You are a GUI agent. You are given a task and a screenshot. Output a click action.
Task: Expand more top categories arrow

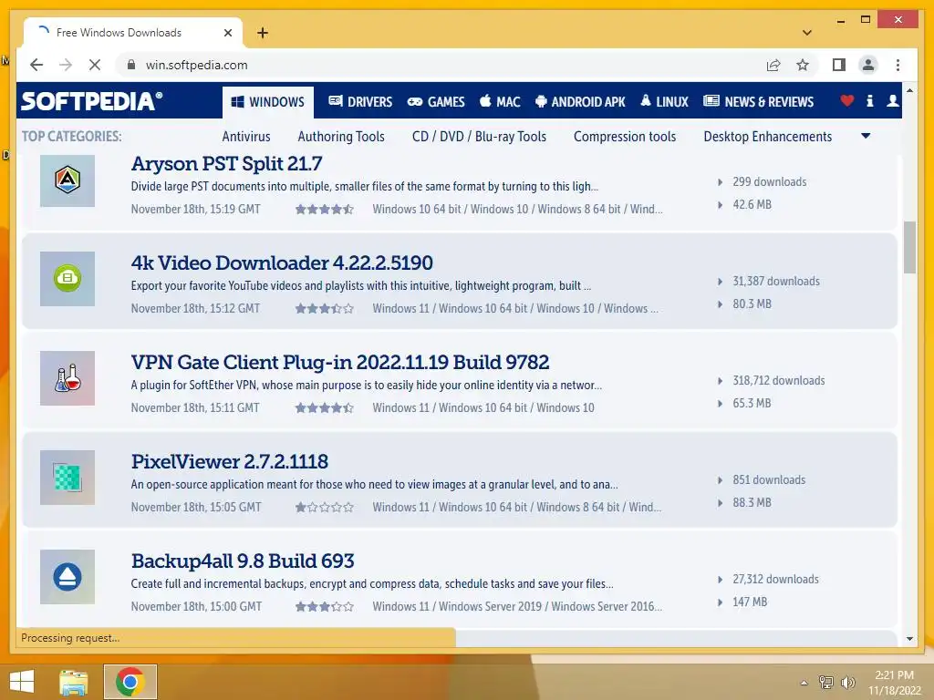click(x=867, y=137)
